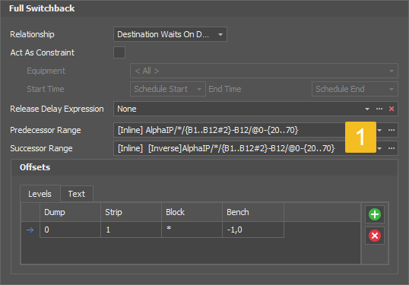This screenshot has height=285, width=409.
Task: Click the yellow number 1 callout marker
Action: (x=360, y=137)
